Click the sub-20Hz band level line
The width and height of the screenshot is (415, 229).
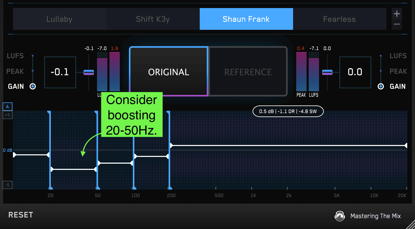pos(31,155)
